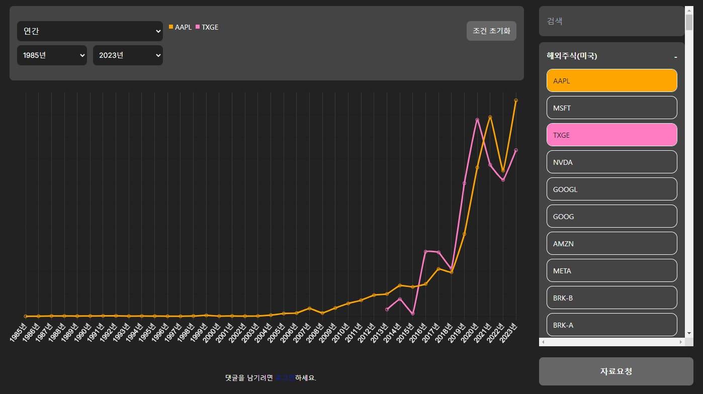
Task: Deselect the pink TXGE stock item
Action: [x=611, y=135]
